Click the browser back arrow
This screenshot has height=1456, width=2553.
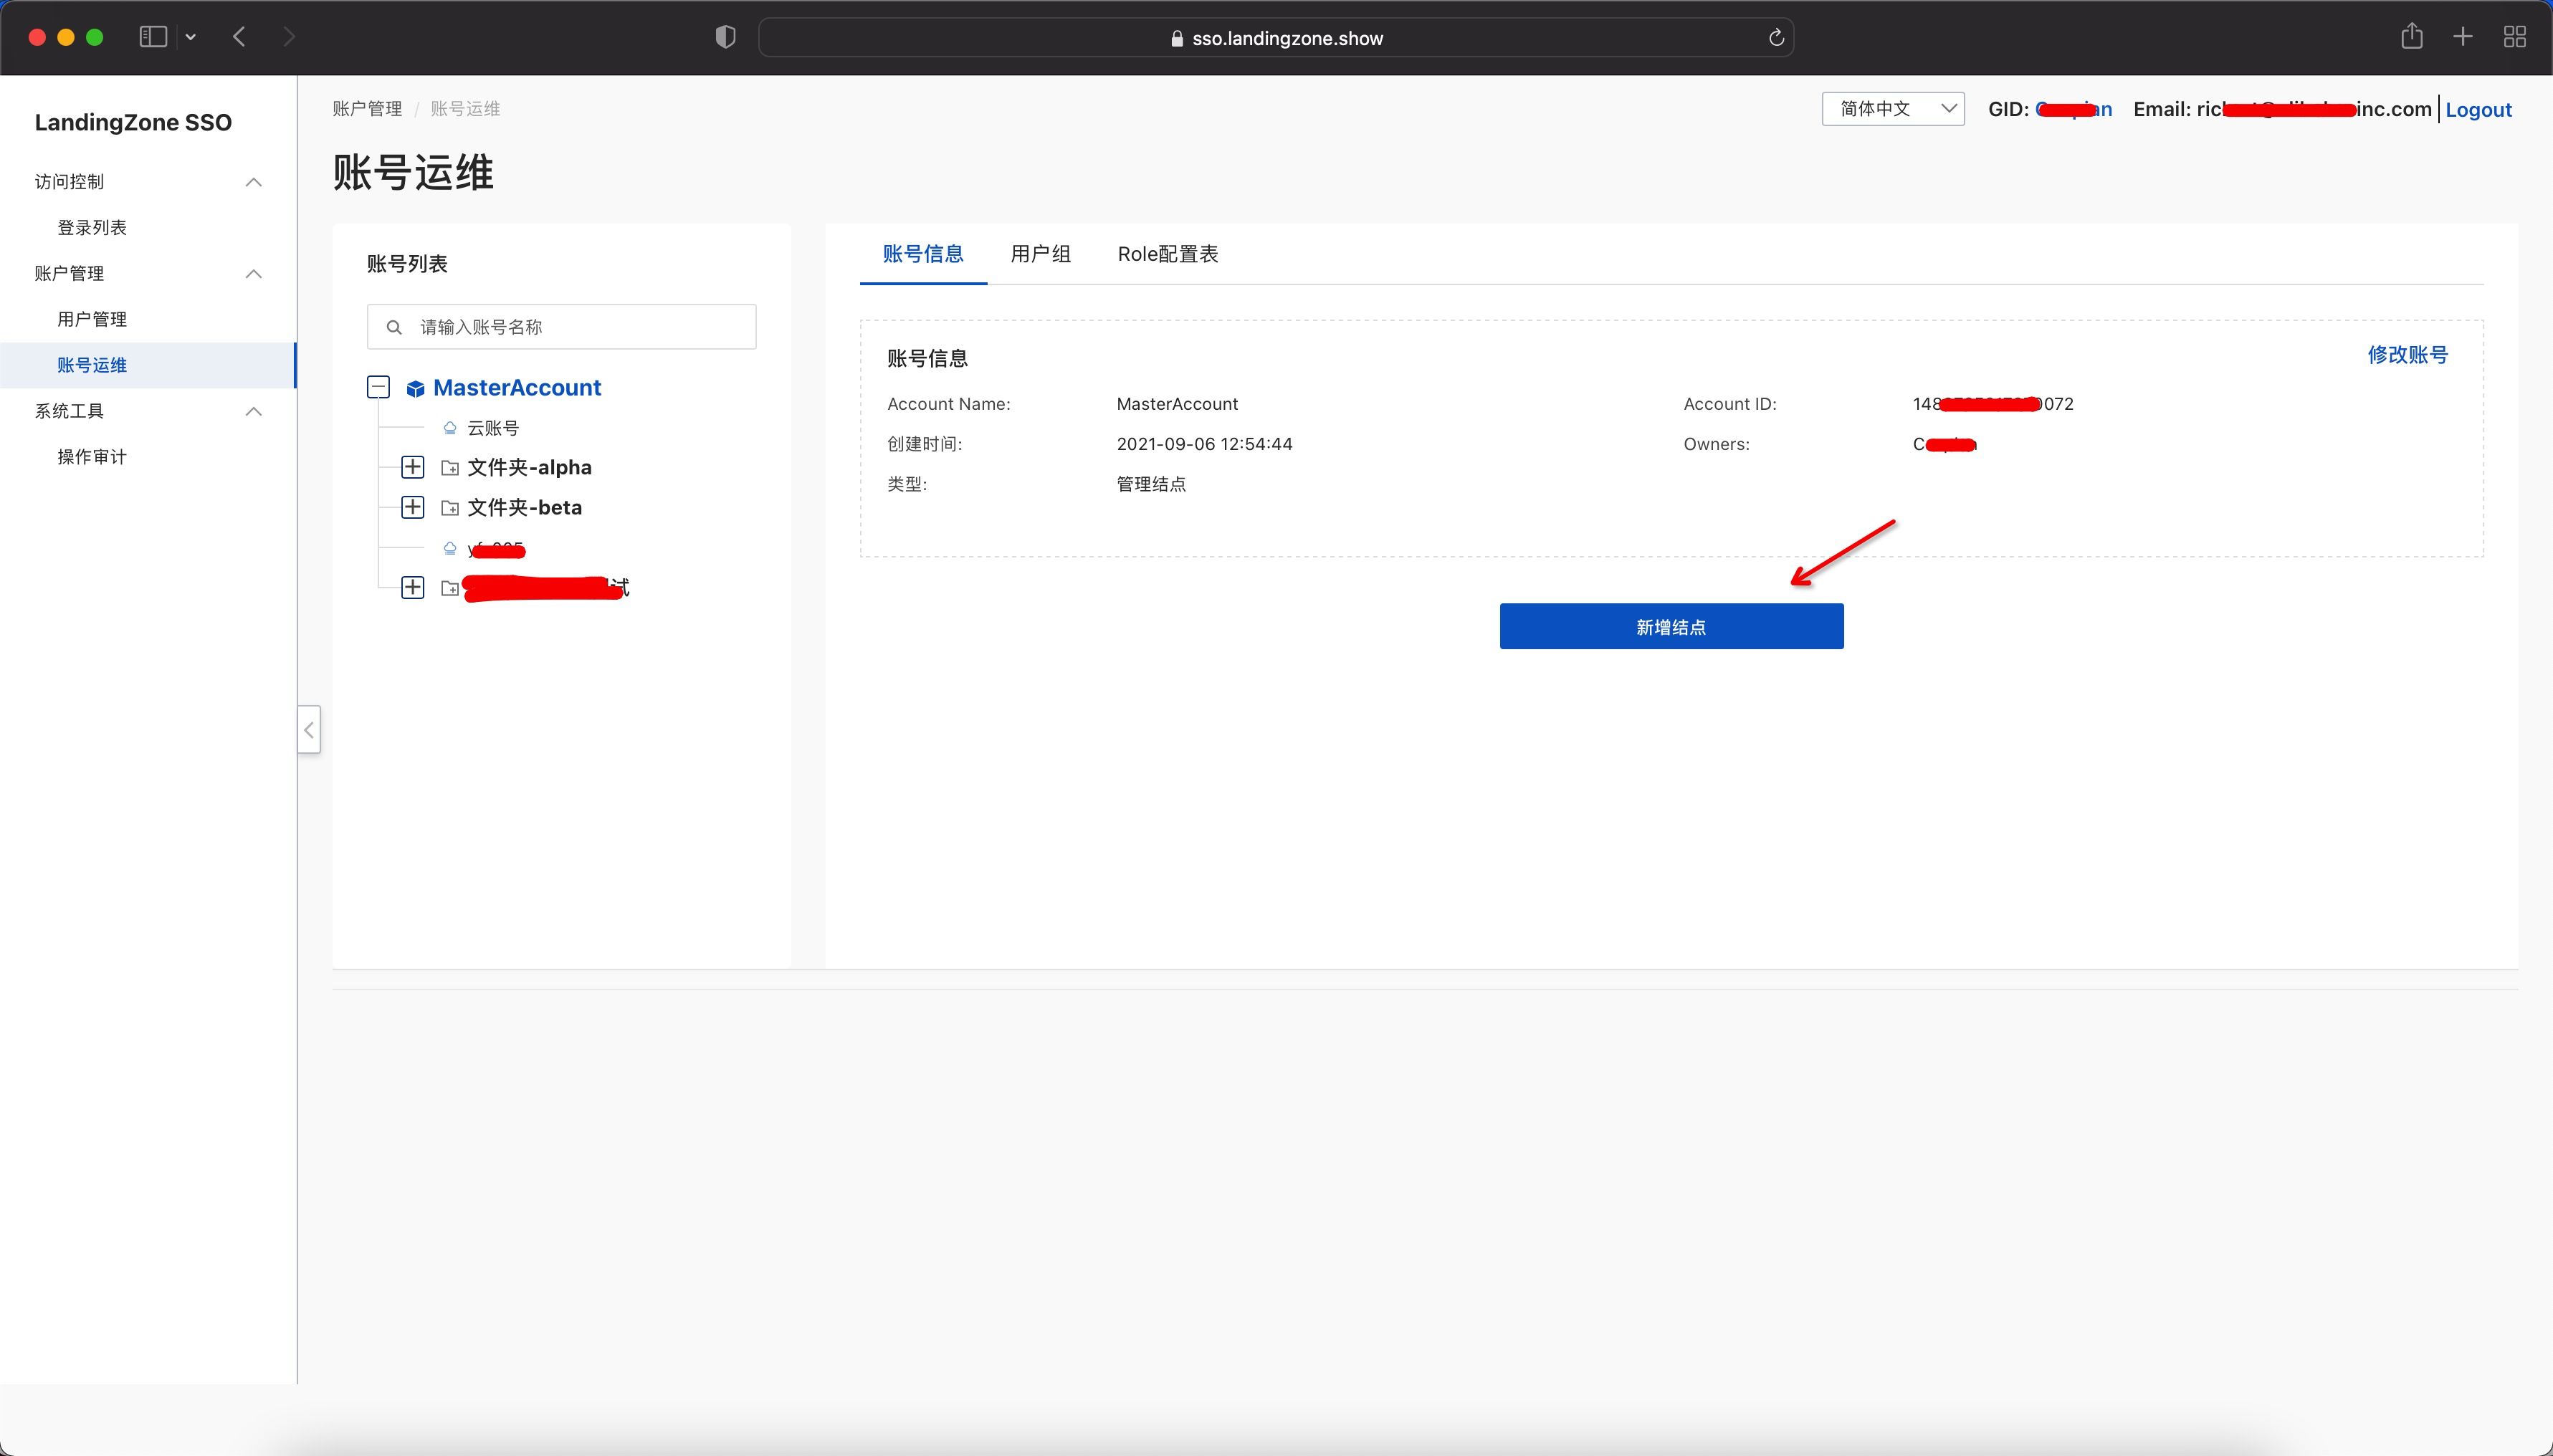tap(239, 37)
